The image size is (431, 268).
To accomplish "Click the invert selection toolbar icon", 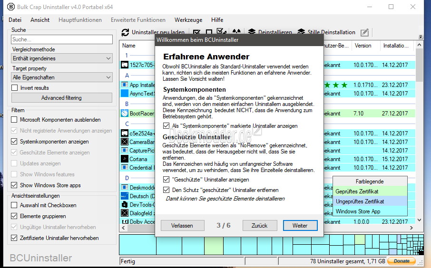I will 221,32.
